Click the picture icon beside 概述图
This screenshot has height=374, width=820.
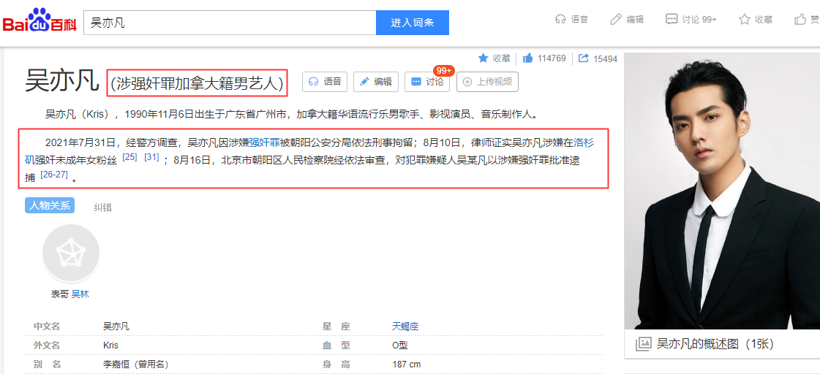pyautogui.click(x=643, y=344)
